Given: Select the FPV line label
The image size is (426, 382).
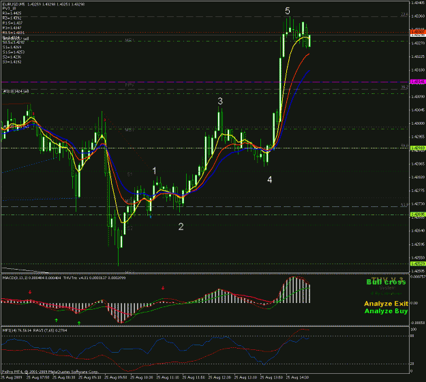Looking at the screenshot, I should pyautogui.click(x=130, y=85).
